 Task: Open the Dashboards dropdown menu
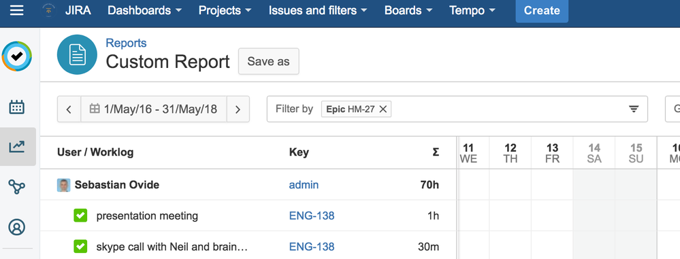[x=144, y=10]
